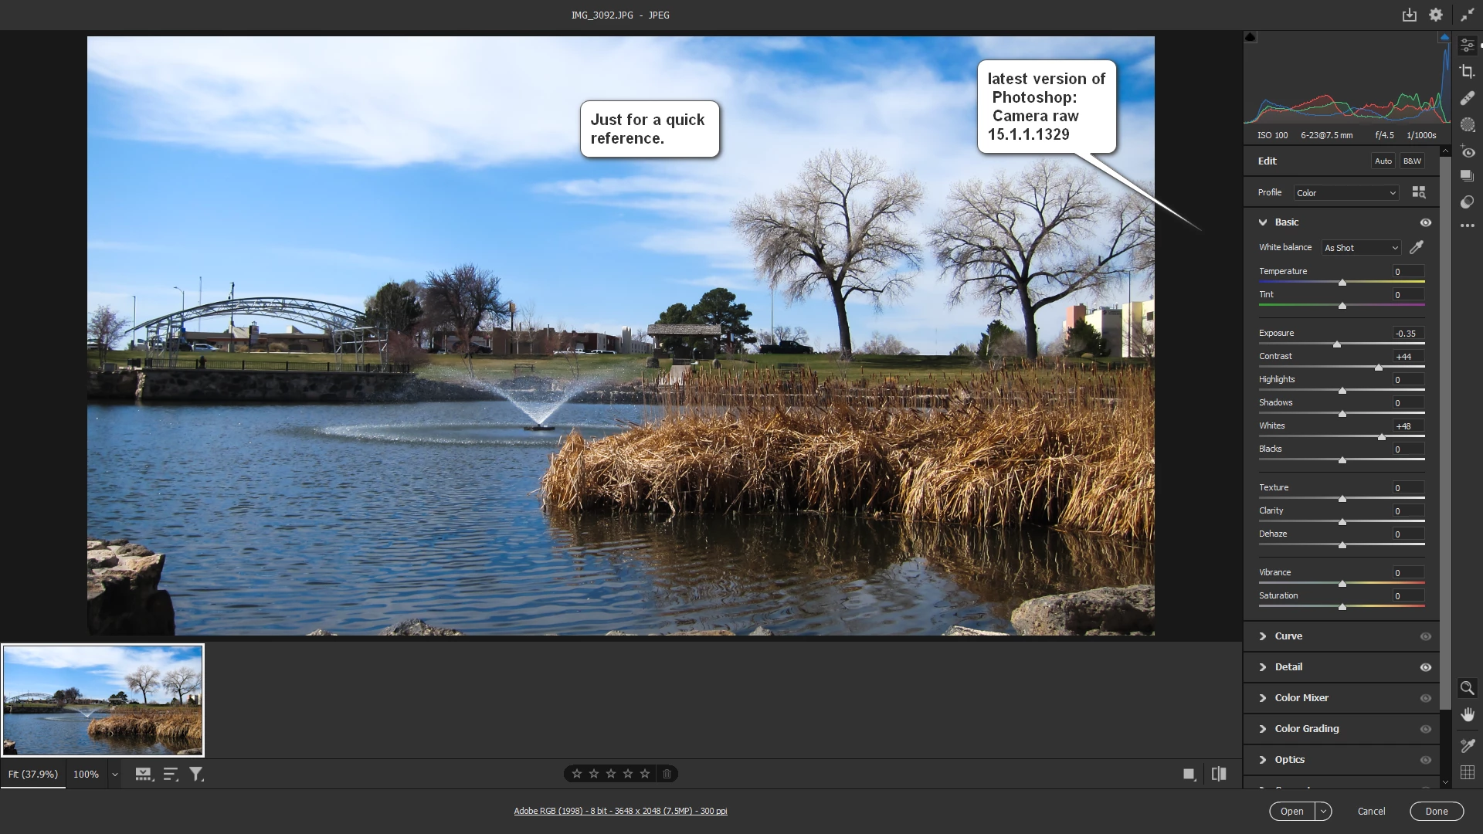
Task: Toggle Detail panel visibility eye
Action: [x=1425, y=667]
